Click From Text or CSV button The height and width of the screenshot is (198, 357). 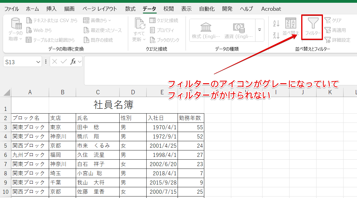coord(52,20)
